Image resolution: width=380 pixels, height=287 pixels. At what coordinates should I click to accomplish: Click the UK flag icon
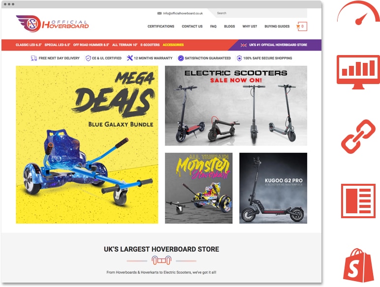(x=244, y=45)
